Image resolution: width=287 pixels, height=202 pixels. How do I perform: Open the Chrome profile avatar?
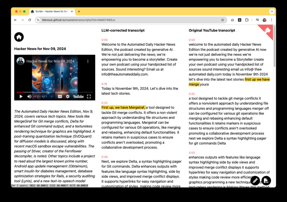tap(265, 20)
